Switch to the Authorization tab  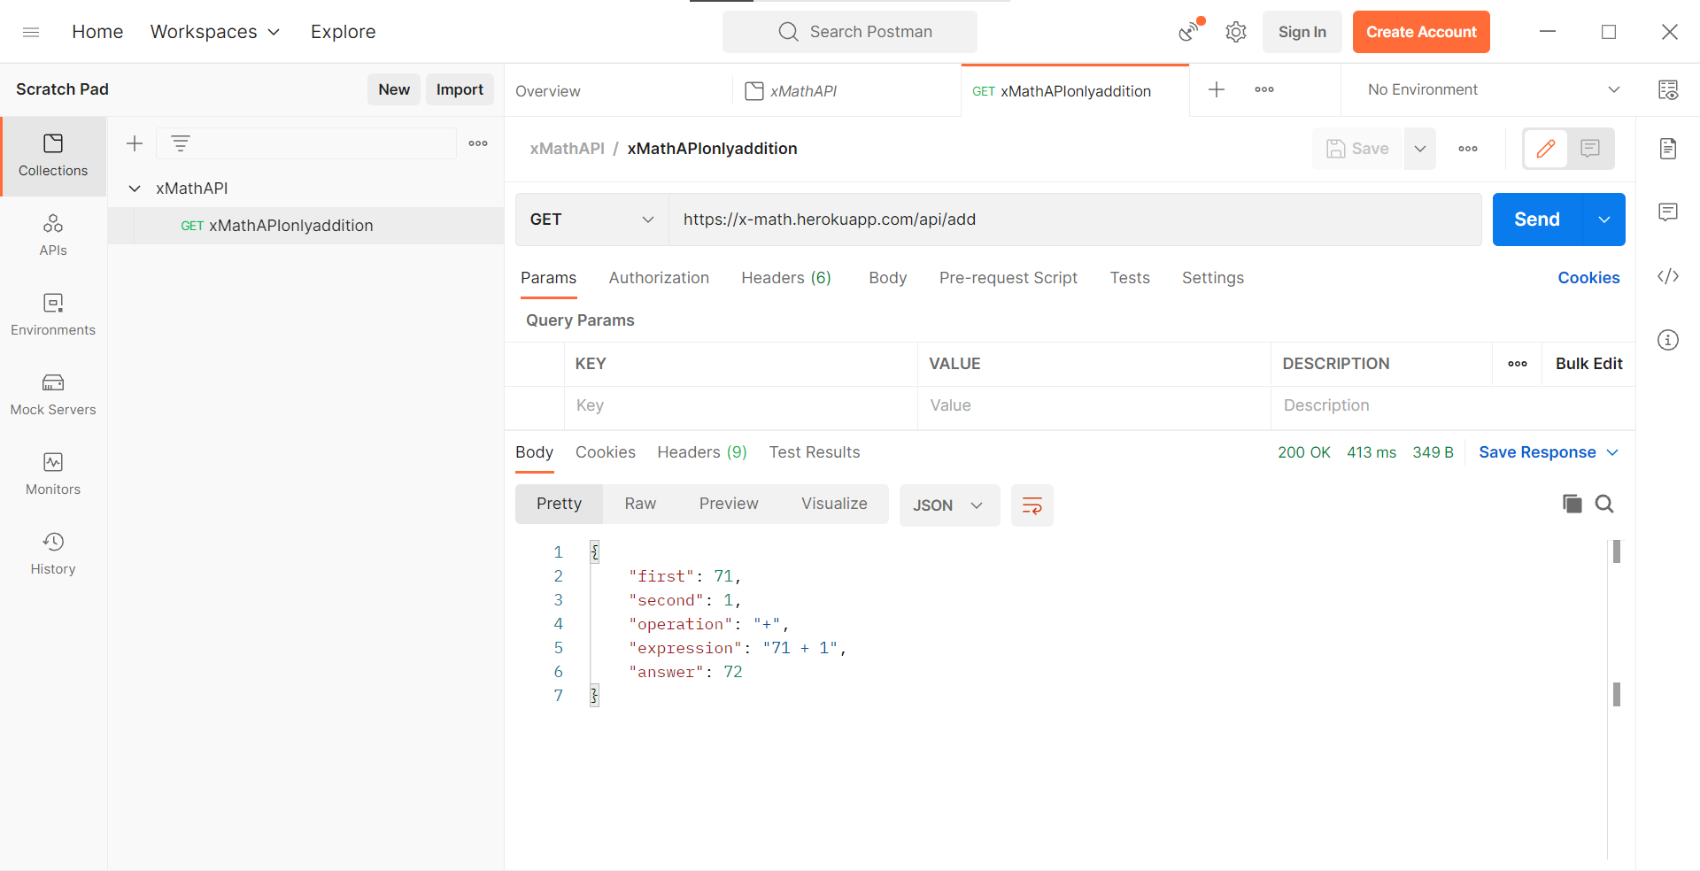click(659, 277)
